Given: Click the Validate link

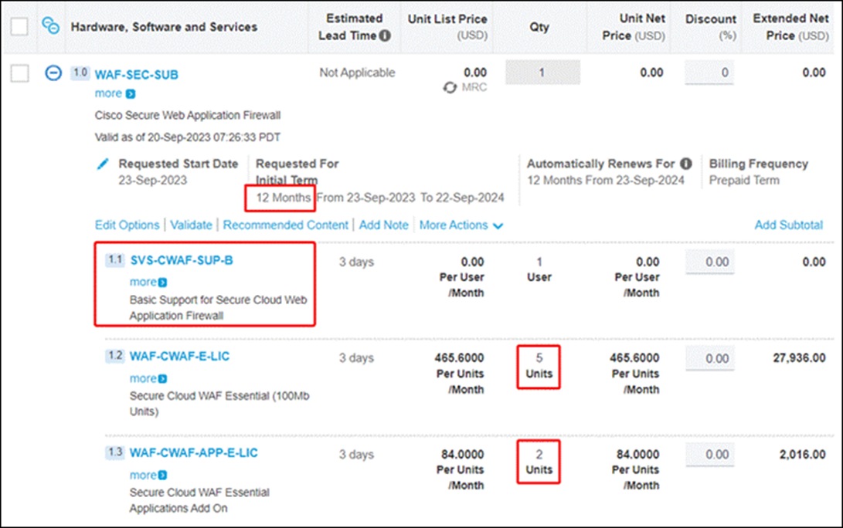Looking at the screenshot, I should click(191, 225).
